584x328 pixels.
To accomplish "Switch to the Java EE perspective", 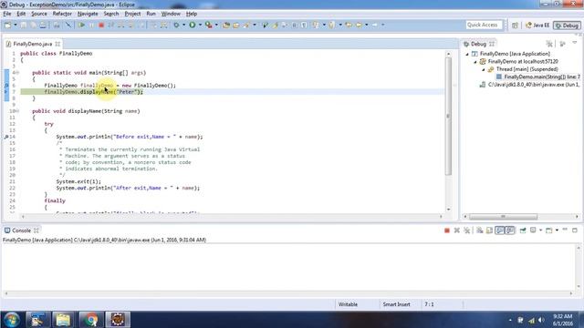I will (x=537, y=26).
